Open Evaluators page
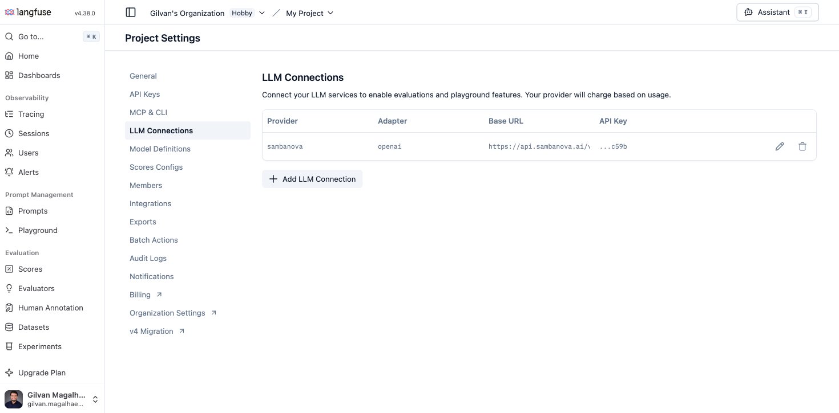The image size is (839, 413). [53, 288]
